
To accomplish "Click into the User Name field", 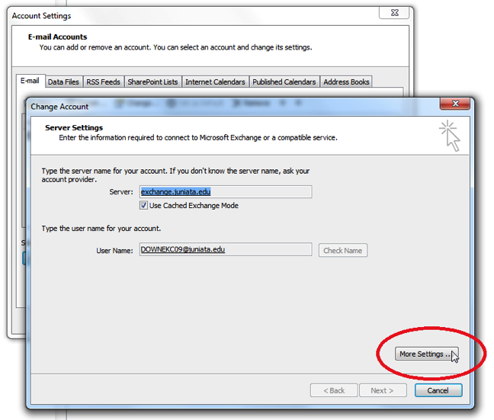I will click(226, 249).
